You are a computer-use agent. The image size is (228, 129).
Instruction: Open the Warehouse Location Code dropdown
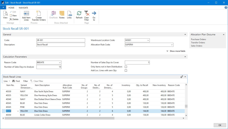tap(148, 40)
